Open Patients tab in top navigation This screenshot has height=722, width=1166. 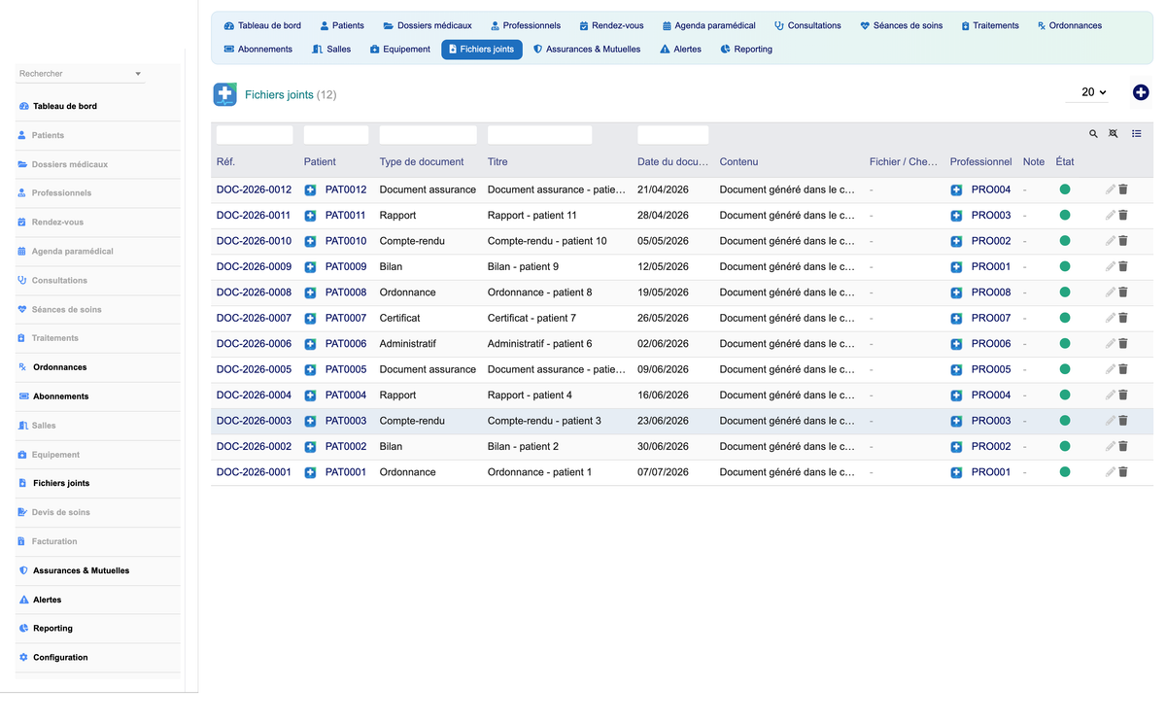(x=342, y=25)
